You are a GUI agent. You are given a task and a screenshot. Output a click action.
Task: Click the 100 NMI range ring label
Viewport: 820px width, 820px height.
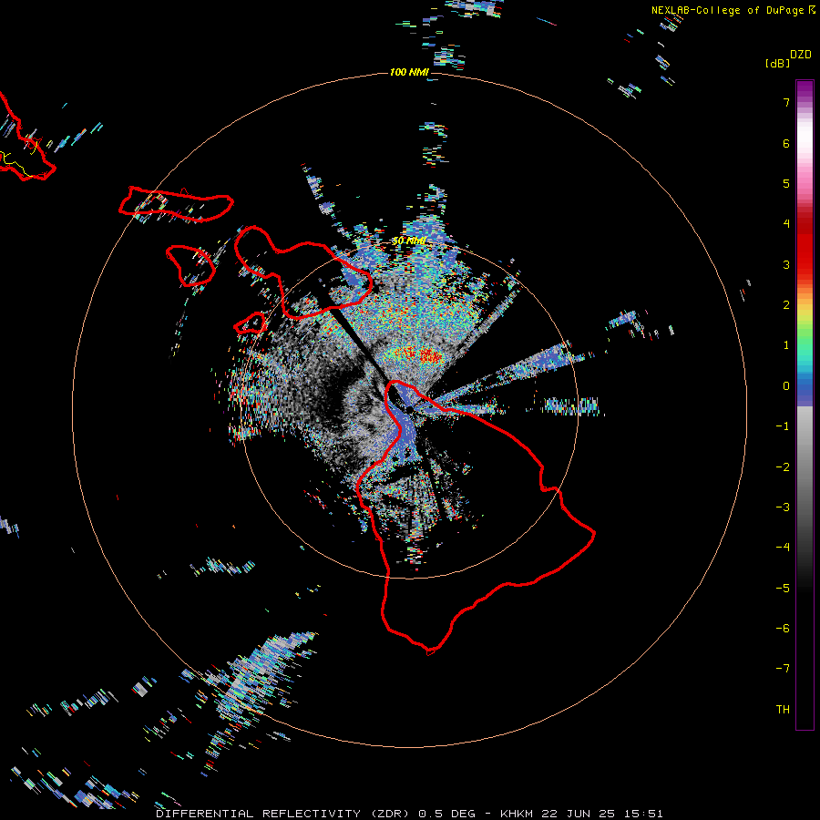pos(409,72)
